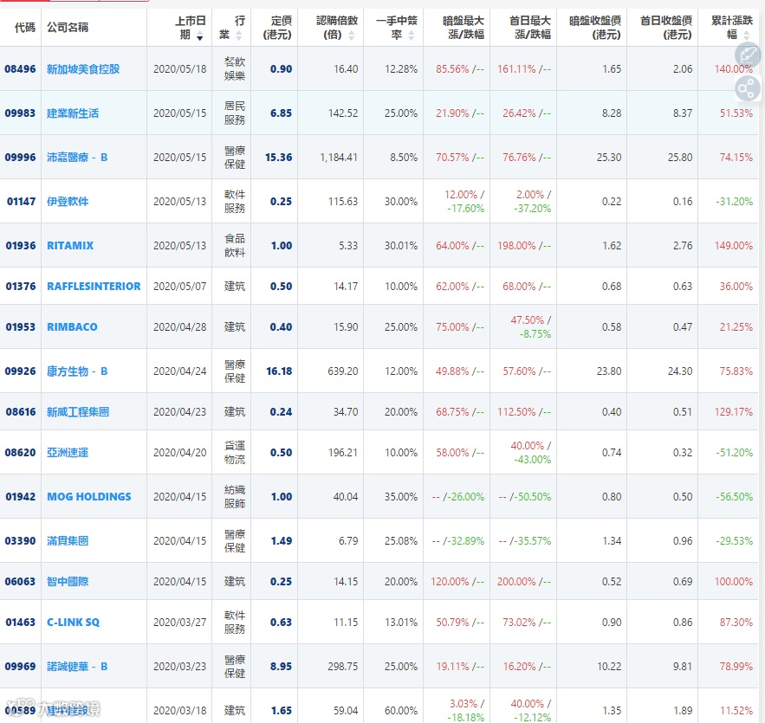Click stock code 01953
This screenshot has height=723, width=765.
[x=21, y=327]
